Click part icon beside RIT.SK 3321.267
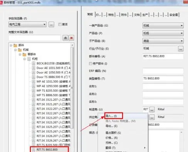 [34, 104]
